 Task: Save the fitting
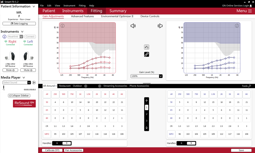(241, 150)
